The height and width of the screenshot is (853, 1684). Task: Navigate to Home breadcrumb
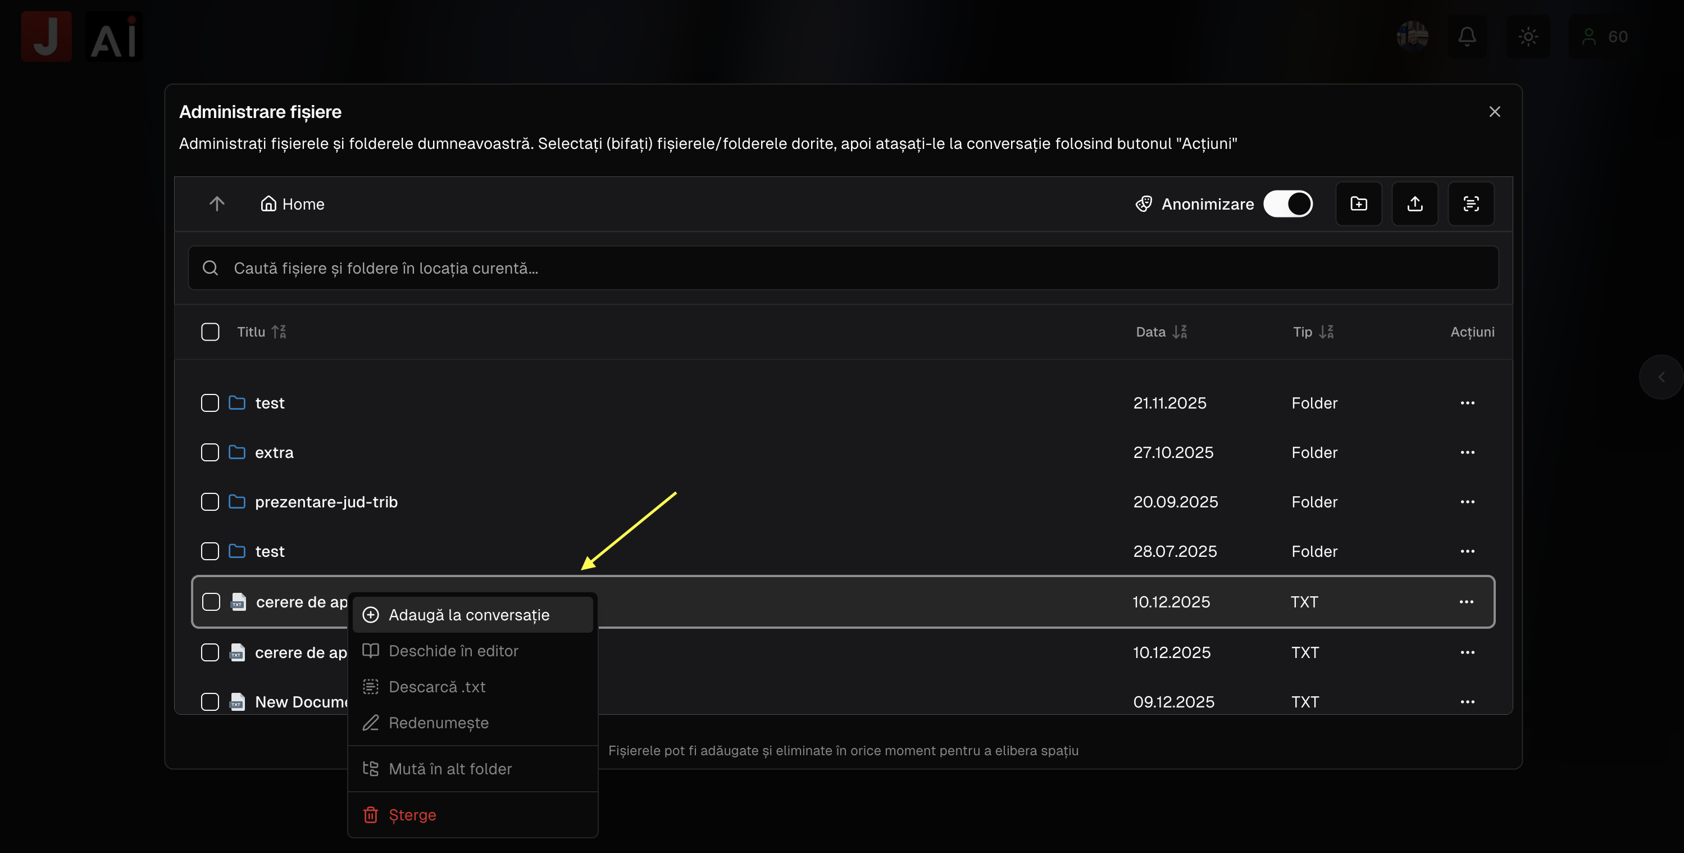point(293,204)
